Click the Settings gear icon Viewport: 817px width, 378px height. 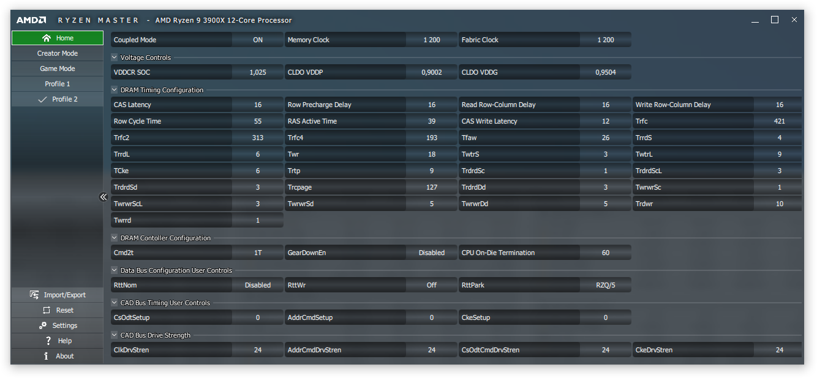43,325
